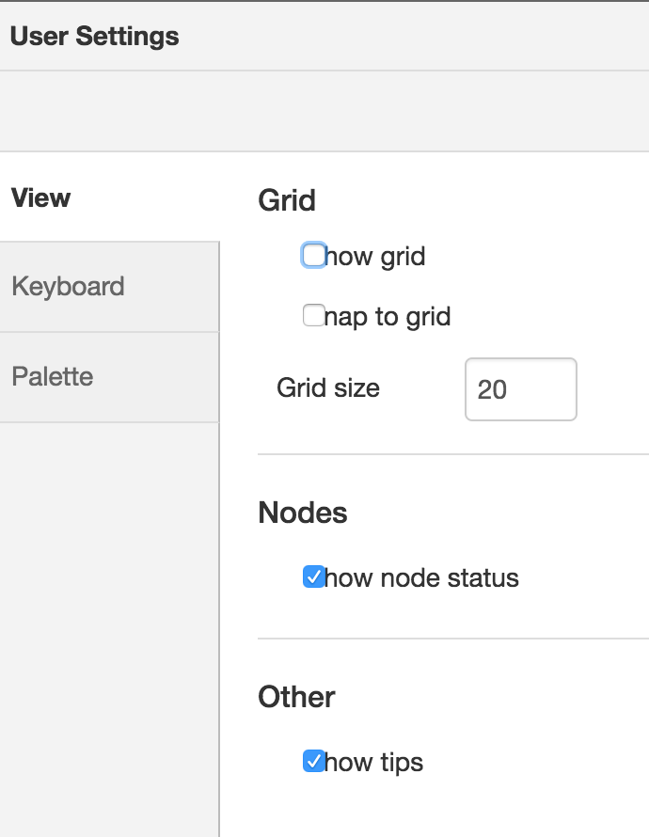The width and height of the screenshot is (649, 837).
Task: Click the empty bar below User Settings title
Action: (324, 111)
